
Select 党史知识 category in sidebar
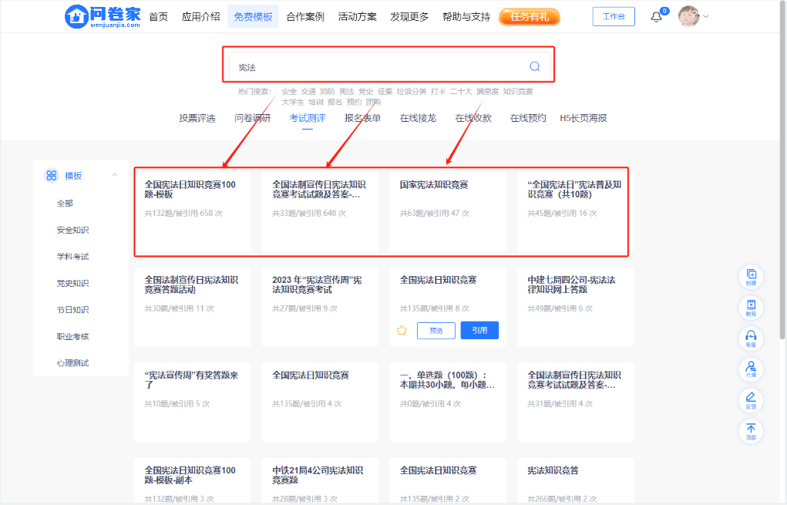[x=72, y=283]
